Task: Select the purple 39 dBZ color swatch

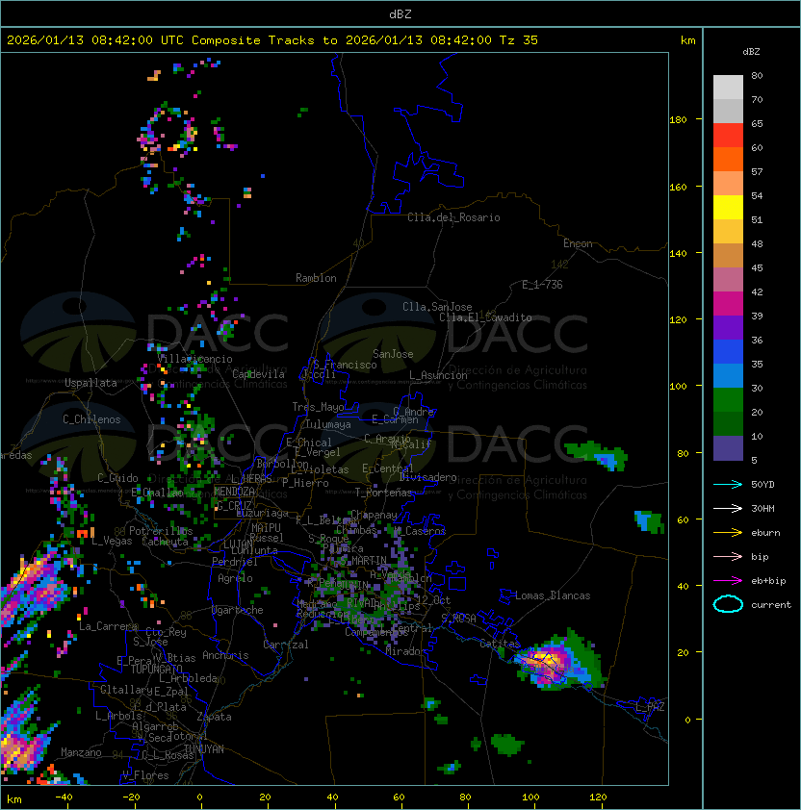Action: 728,327
